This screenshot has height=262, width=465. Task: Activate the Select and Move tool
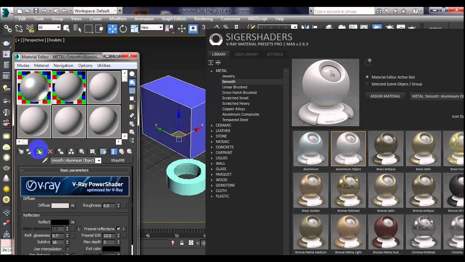click(112, 28)
